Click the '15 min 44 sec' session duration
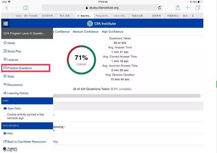 [x=120, y=79]
